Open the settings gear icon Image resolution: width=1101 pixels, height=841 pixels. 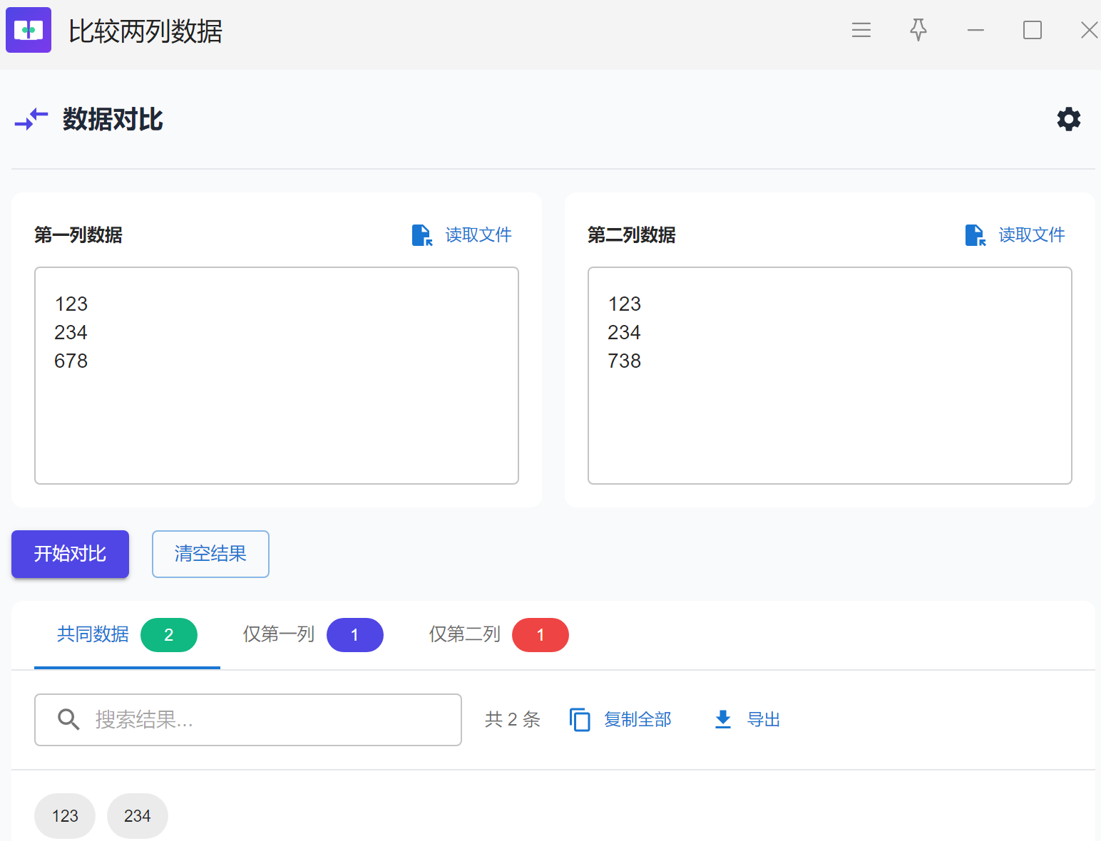point(1068,119)
